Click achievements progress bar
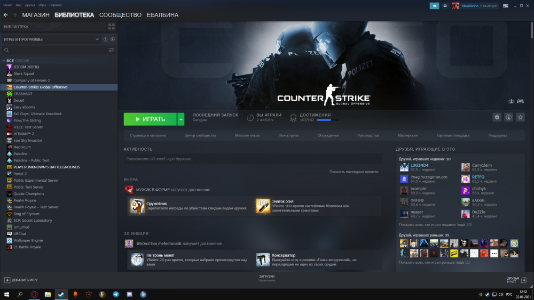Viewport: 534px width, 300px height. (328, 120)
